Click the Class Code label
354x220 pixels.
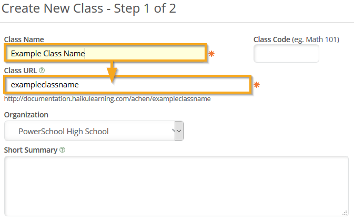[273, 39]
